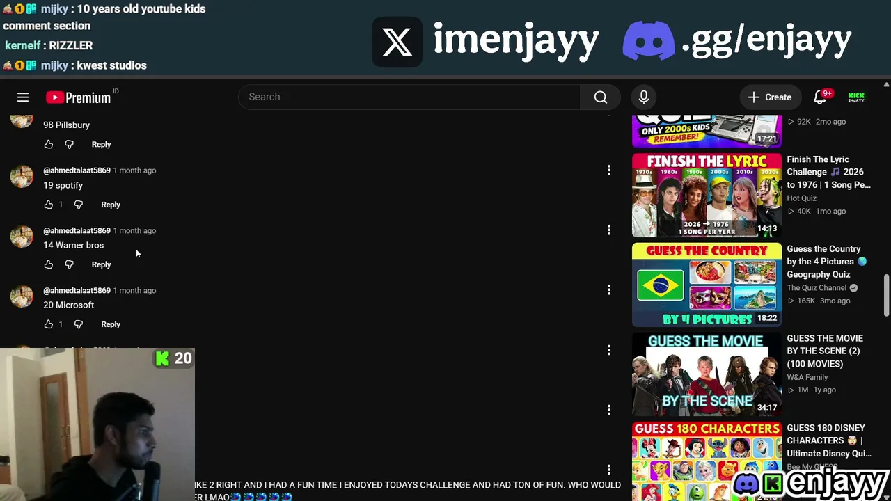Viewport: 891px width, 501px height.
Task: Reply to the '14 Warner bros' comment
Action: 101,264
